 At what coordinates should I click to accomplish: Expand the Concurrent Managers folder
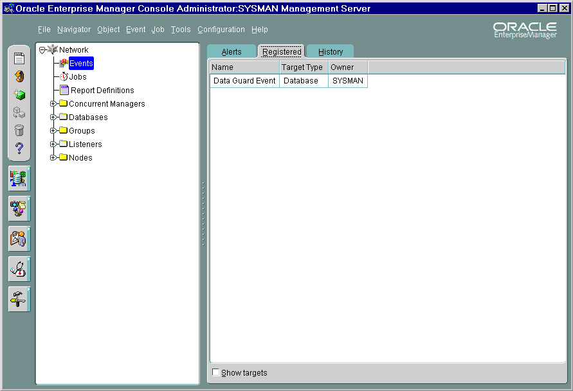53,104
